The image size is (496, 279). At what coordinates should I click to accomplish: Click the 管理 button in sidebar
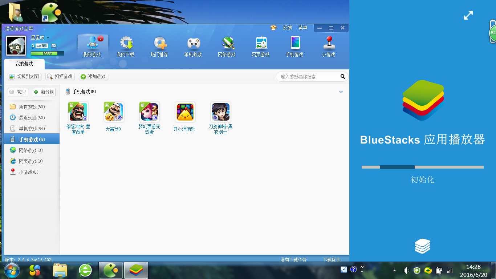18,92
